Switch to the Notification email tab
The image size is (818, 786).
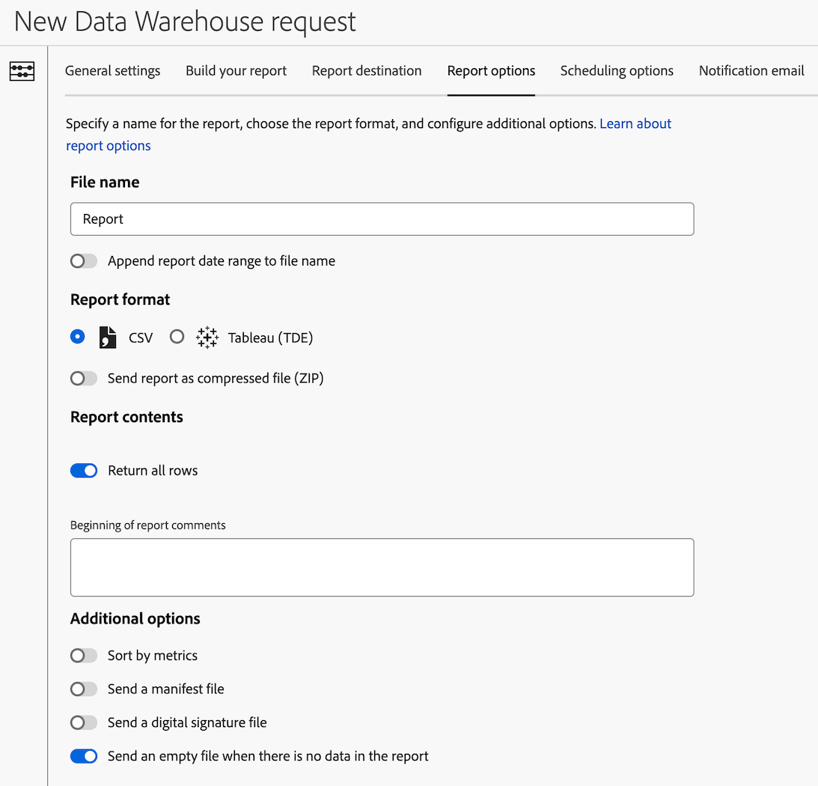click(x=751, y=70)
